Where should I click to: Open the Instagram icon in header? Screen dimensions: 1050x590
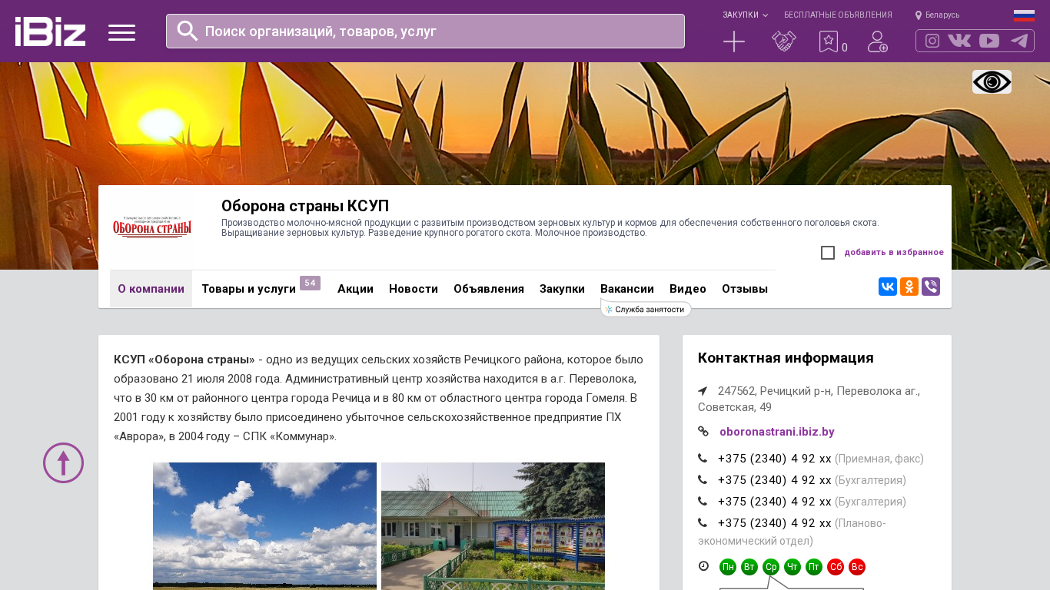932,41
